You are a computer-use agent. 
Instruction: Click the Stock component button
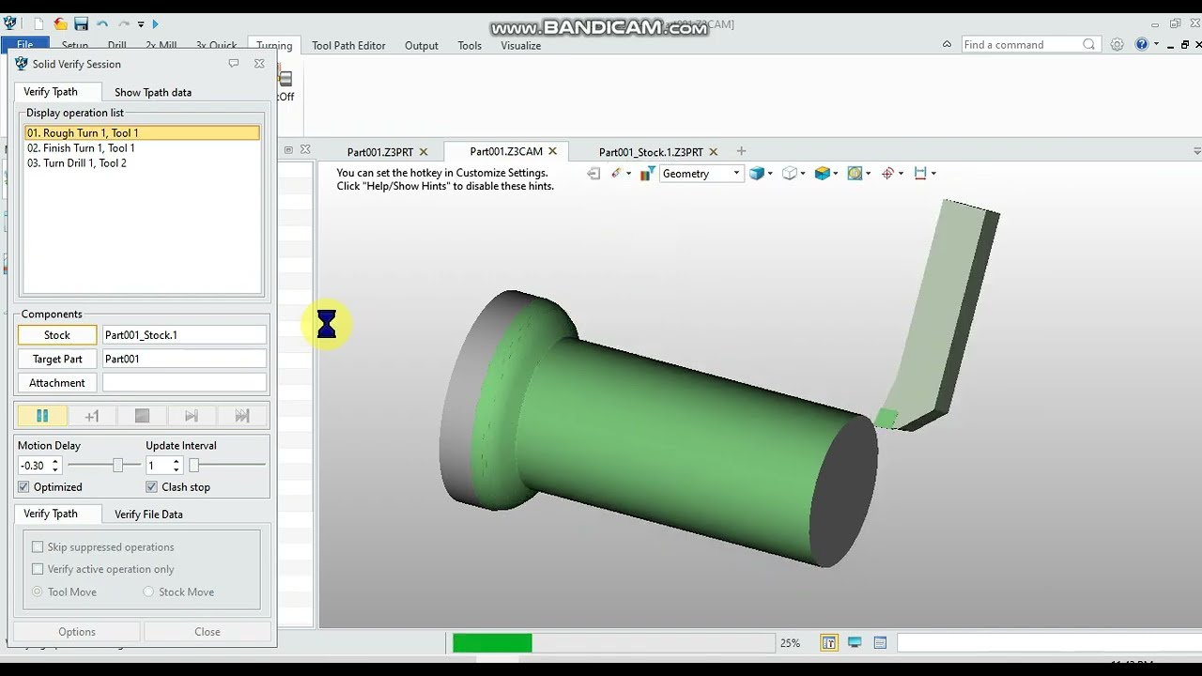point(57,335)
